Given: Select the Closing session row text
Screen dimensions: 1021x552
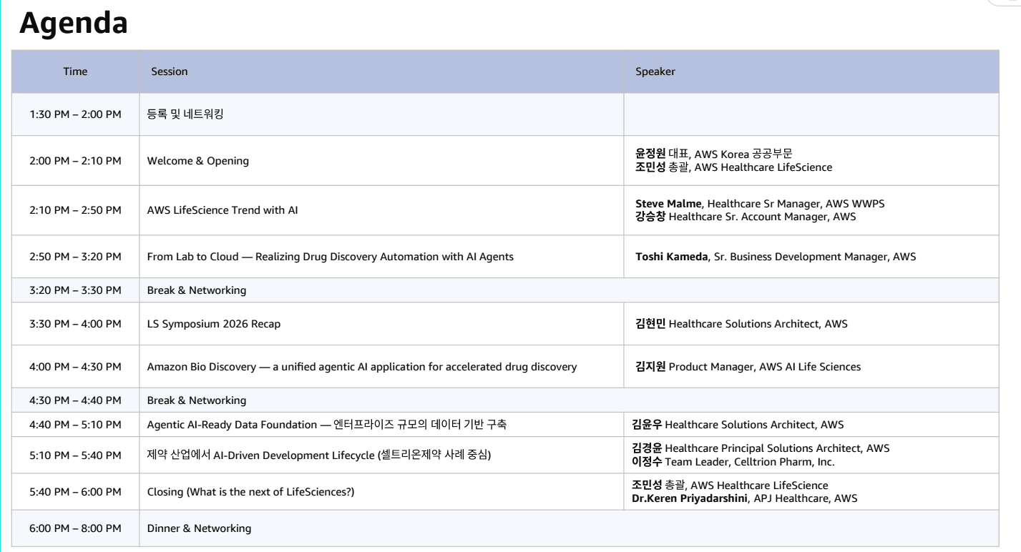Looking at the screenshot, I should pyautogui.click(x=251, y=492).
